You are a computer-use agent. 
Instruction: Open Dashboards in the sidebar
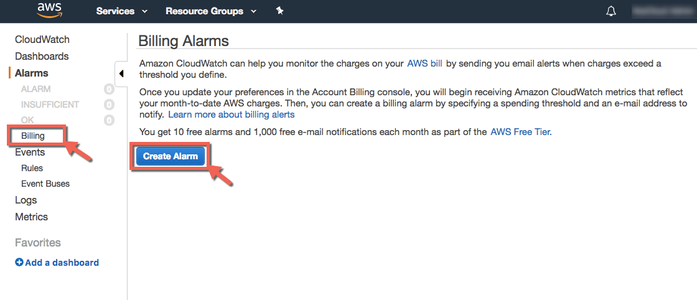(42, 57)
